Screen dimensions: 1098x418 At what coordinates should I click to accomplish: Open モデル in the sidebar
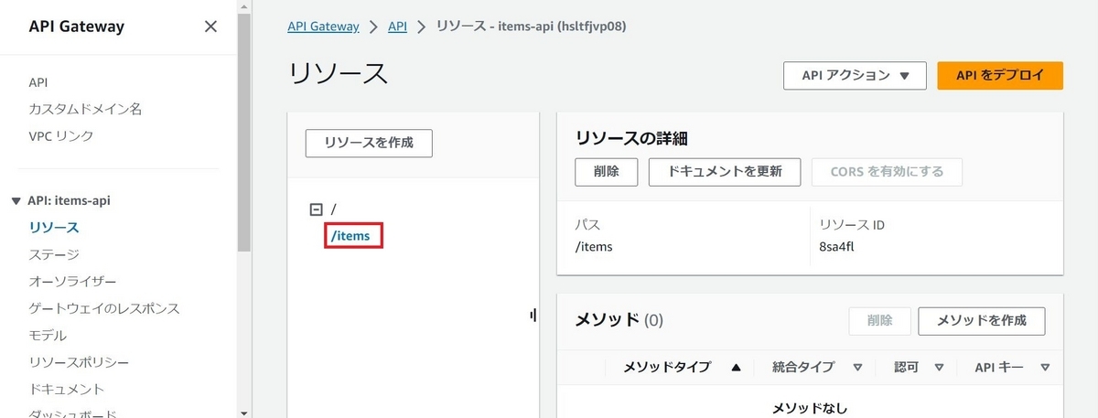(x=48, y=335)
